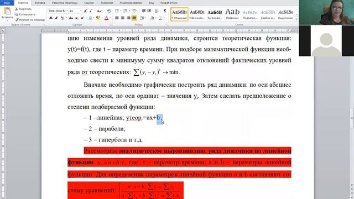Switch to the Ссылки ribbon tab
The image size is (354, 199).
pyautogui.click(x=89, y=3)
